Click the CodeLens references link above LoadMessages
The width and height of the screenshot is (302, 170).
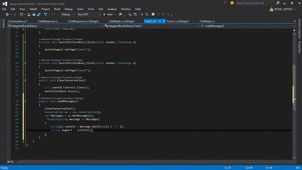pyautogui.click(x=44, y=98)
